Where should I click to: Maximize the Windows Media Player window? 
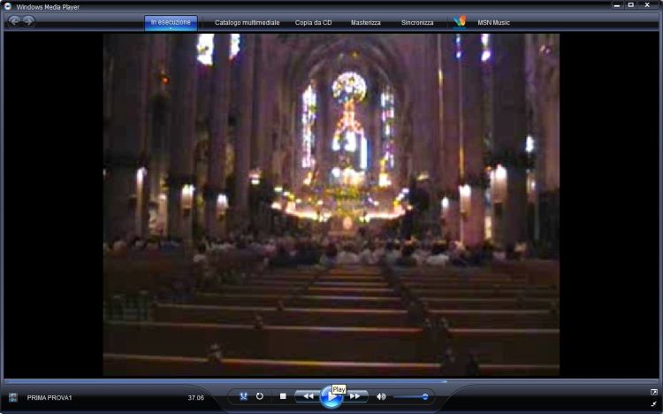(631, 5)
